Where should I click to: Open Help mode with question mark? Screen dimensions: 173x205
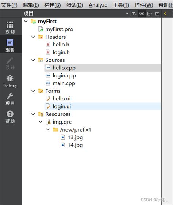[x=10, y=117]
